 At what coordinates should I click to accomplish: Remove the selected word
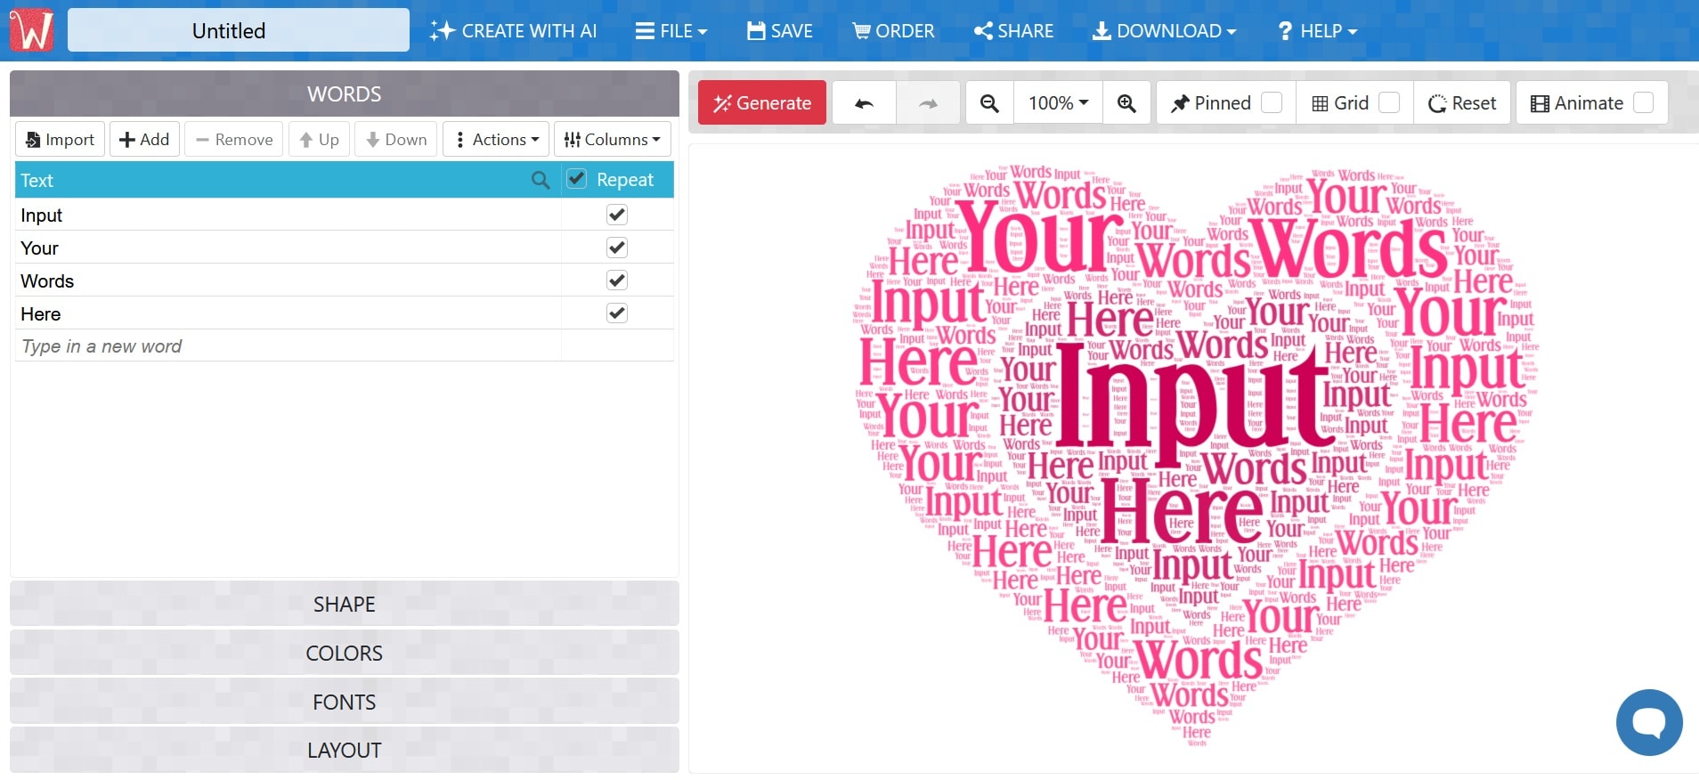[234, 140]
